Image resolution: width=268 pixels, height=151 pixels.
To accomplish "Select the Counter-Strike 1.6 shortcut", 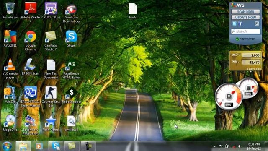I will coord(51,97).
